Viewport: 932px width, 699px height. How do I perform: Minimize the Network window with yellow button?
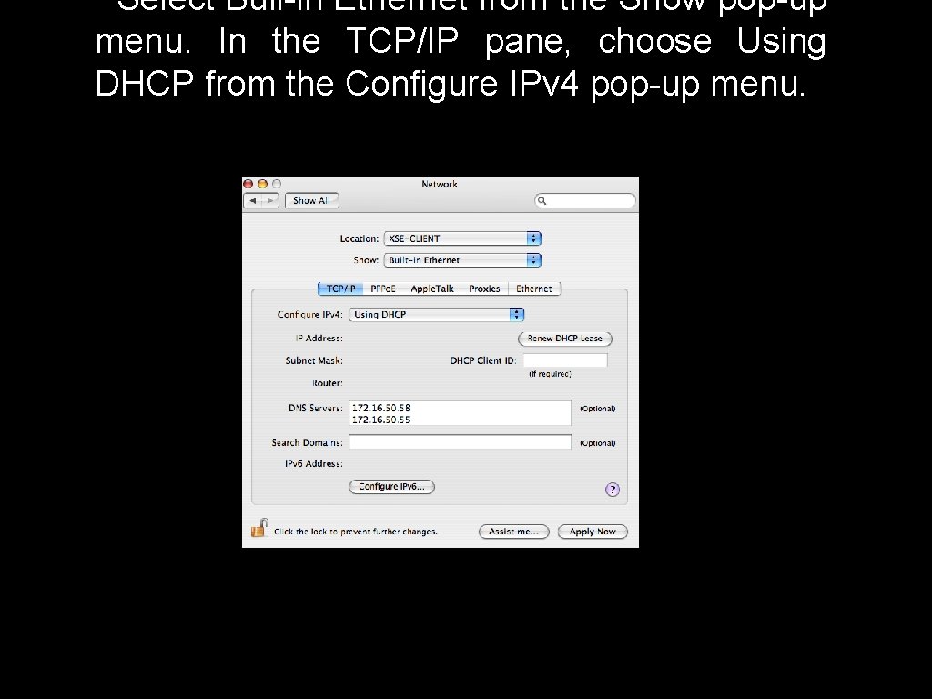point(262,184)
